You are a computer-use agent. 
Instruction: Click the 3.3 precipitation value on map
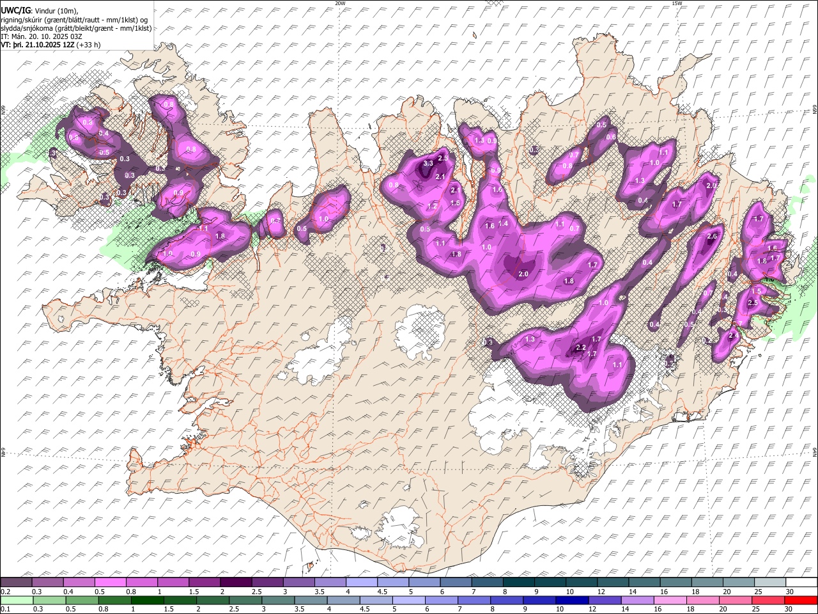[x=428, y=164]
